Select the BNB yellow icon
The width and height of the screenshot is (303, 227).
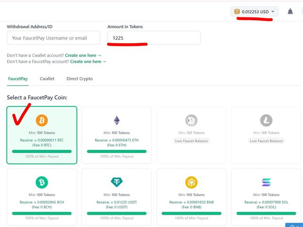[x=191, y=183]
